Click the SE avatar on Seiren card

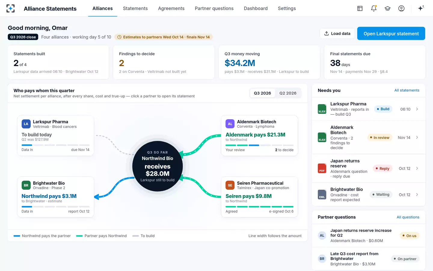click(x=230, y=185)
